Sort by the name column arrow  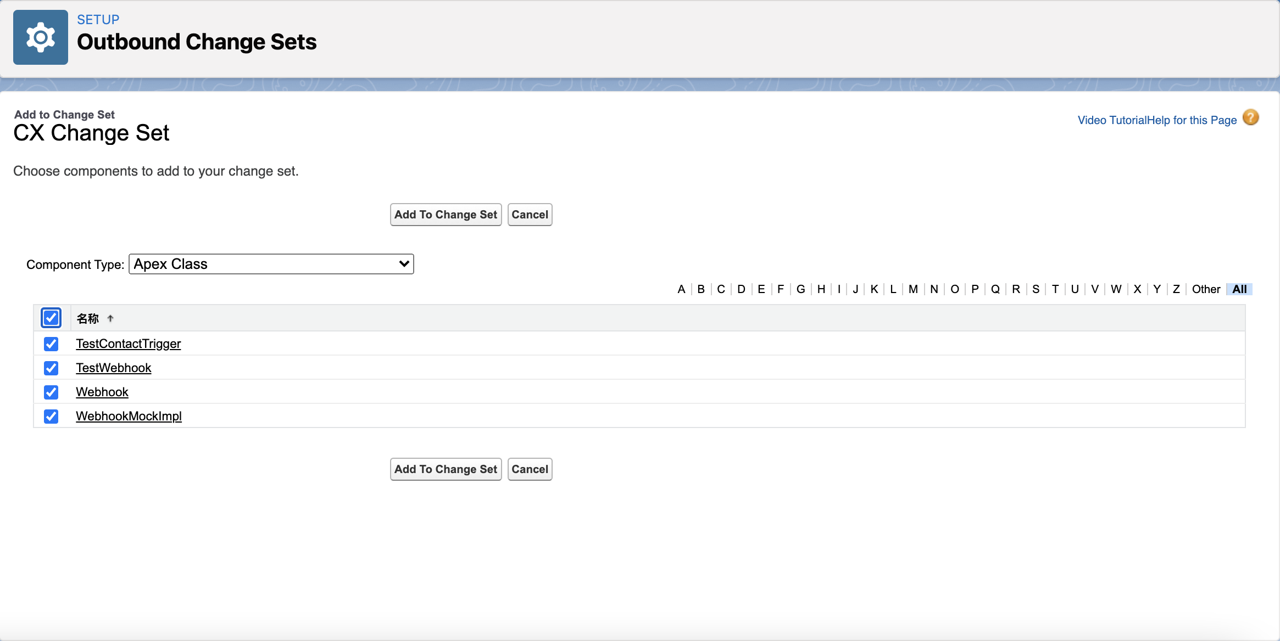(x=110, y=318)
